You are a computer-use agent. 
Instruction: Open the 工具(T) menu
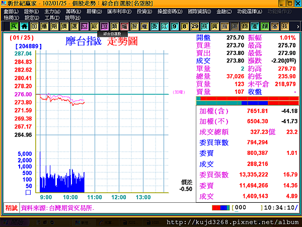(x=52, y=18)
